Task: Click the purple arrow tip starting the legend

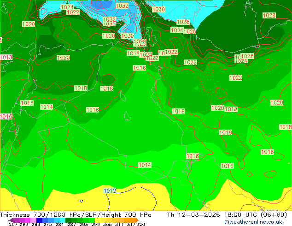Action: [x=10, y=220]
